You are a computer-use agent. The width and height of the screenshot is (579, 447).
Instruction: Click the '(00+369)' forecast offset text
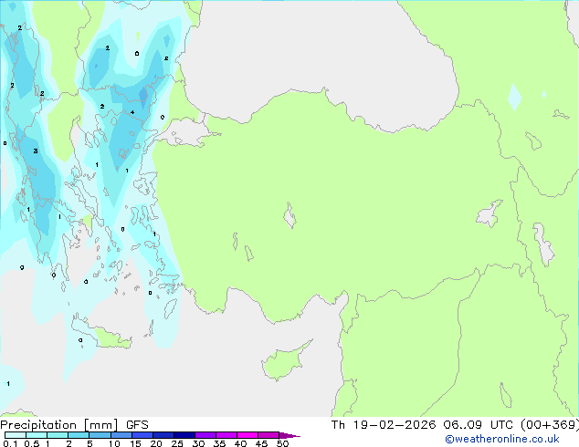point(550,425)
